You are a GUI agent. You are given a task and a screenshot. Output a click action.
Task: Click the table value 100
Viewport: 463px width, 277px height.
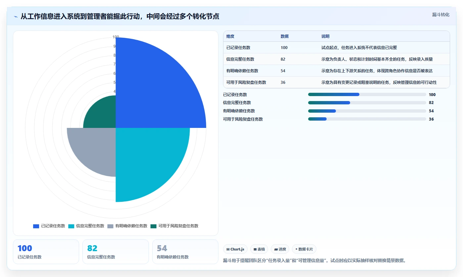coord(284,48)
